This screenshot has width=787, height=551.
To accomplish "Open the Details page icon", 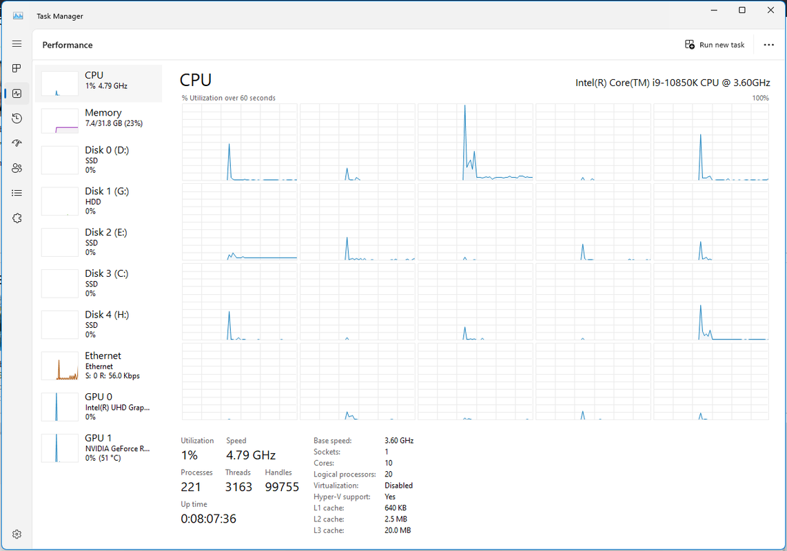I will 17,194.
